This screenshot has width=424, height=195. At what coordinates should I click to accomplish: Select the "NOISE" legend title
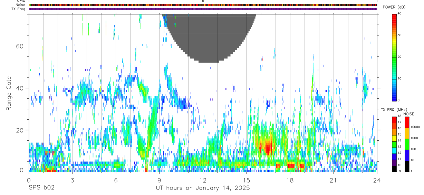click(x=408, y=114)
